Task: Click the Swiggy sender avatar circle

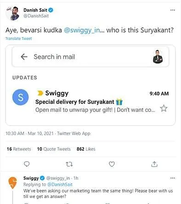Action: (20, 97)
